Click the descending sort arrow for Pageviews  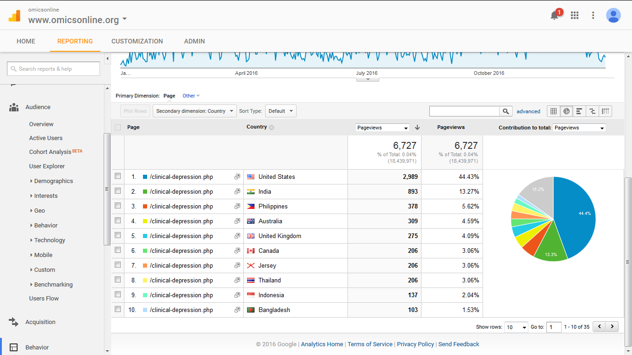417,128
